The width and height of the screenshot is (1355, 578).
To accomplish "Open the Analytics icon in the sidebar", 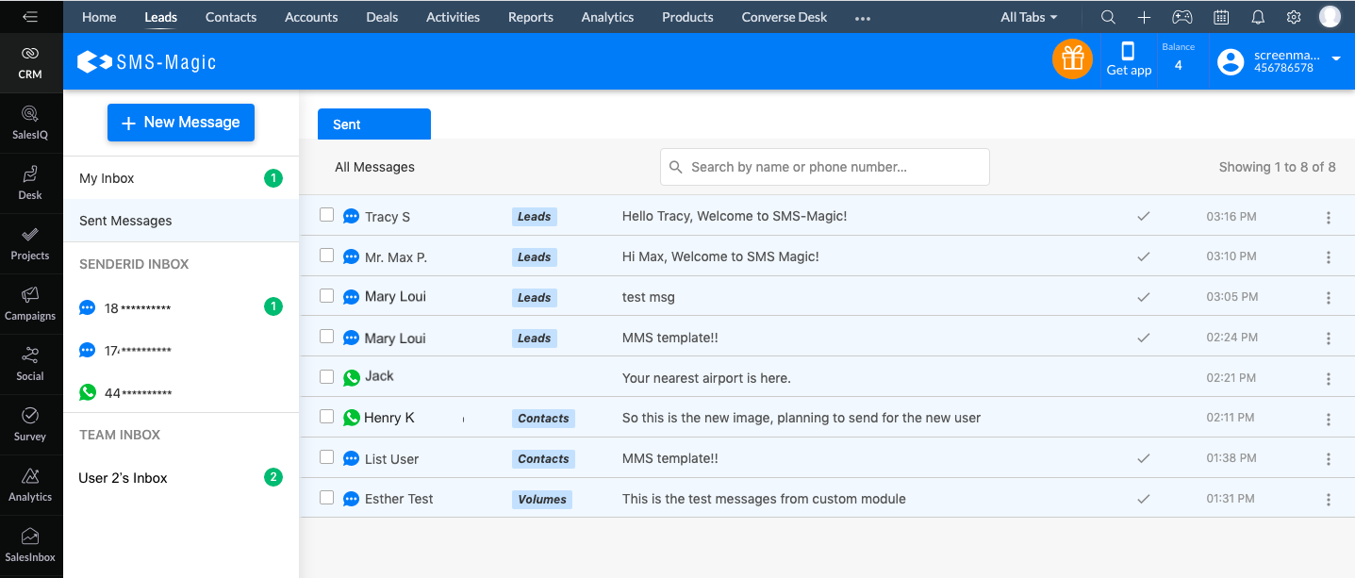I will tap(30, 483).
